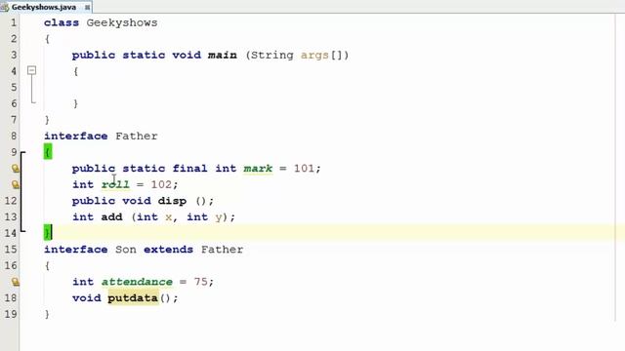Click the highlighted closing brace on line 14
625x351 pixels.
[48, 233]
